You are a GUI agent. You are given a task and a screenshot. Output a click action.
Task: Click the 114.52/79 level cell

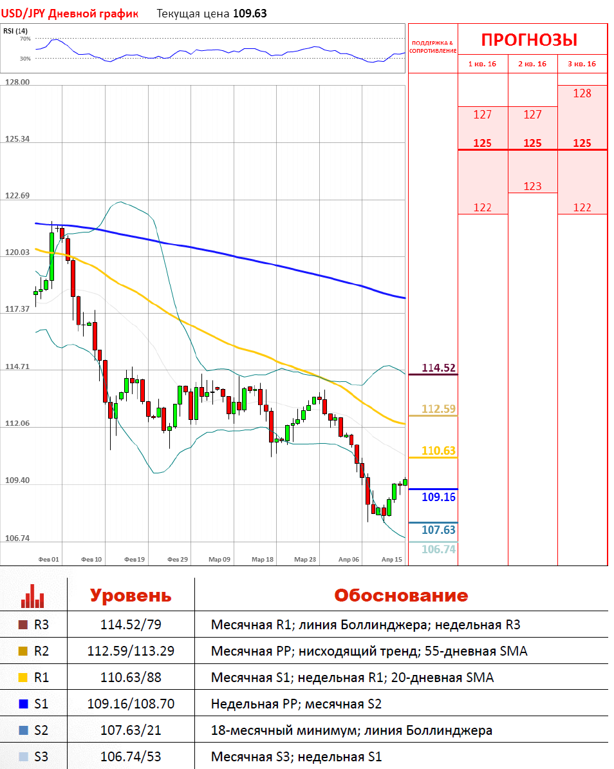click(131, 625)
